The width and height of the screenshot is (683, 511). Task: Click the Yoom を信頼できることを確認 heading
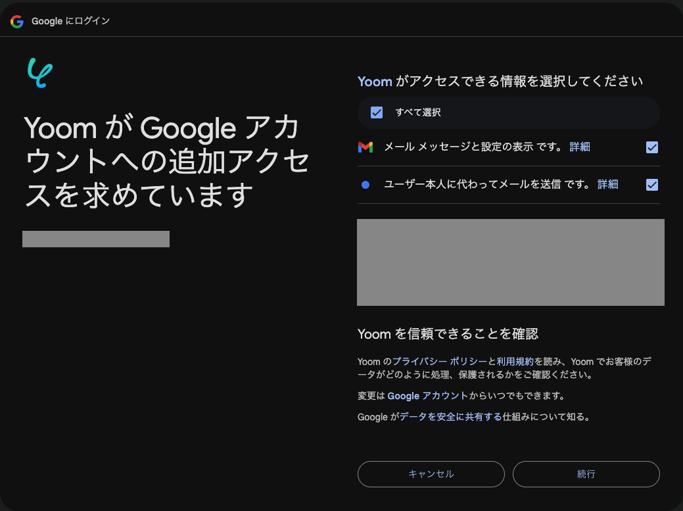448,334
